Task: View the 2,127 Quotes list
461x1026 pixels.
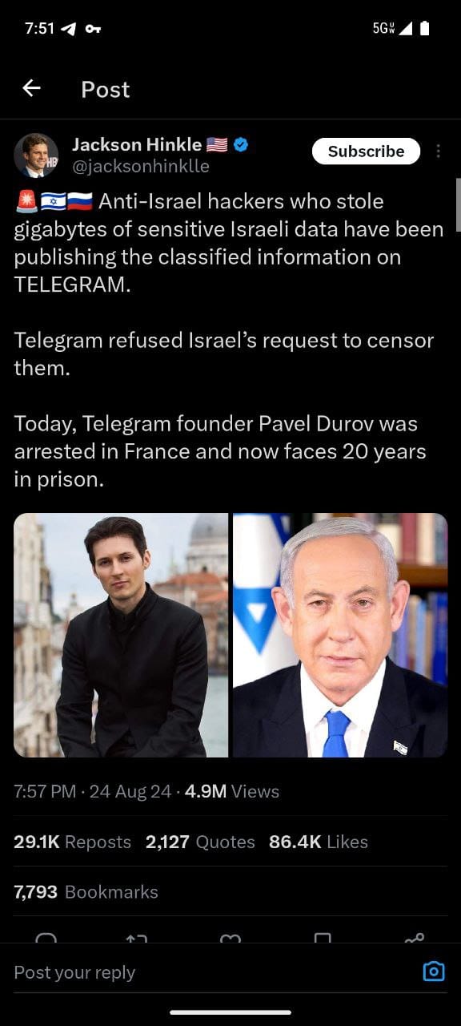Action: [x=200, y=842]
